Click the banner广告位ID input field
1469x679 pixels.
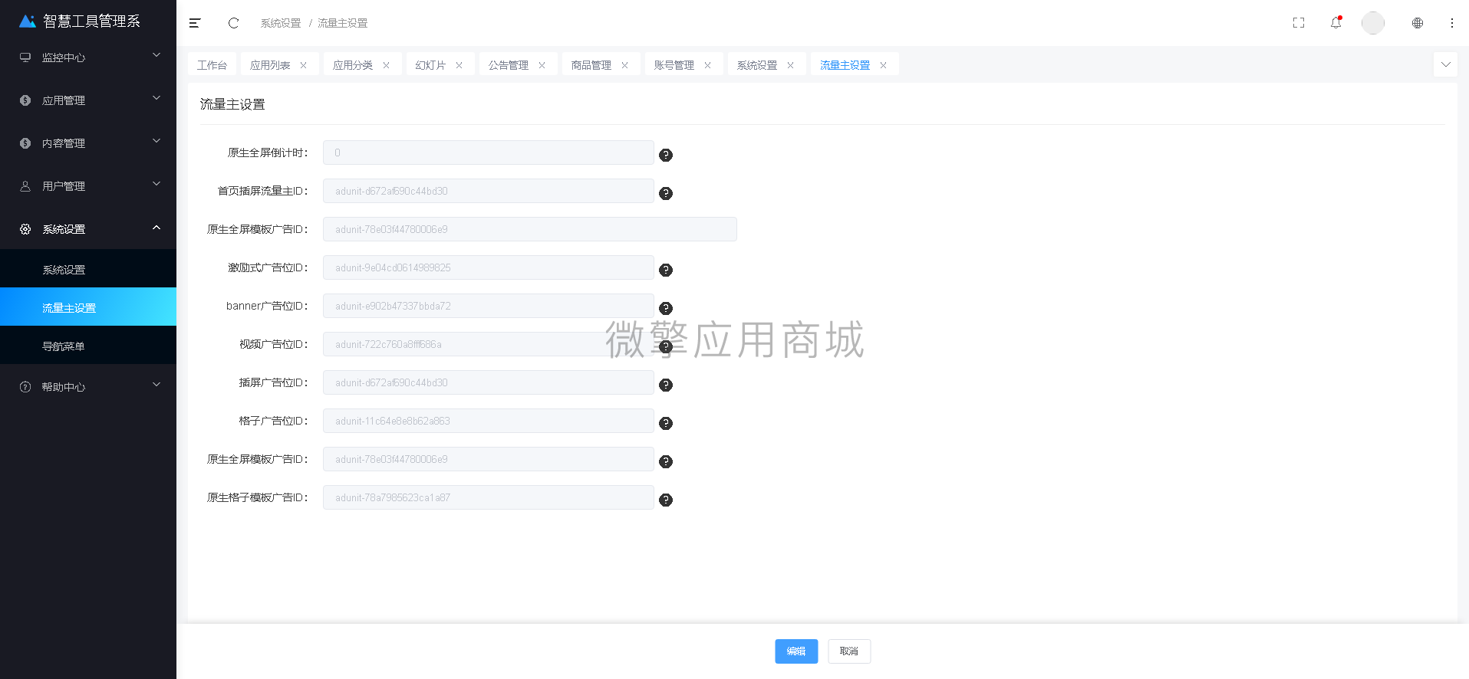tap(489, 306)
